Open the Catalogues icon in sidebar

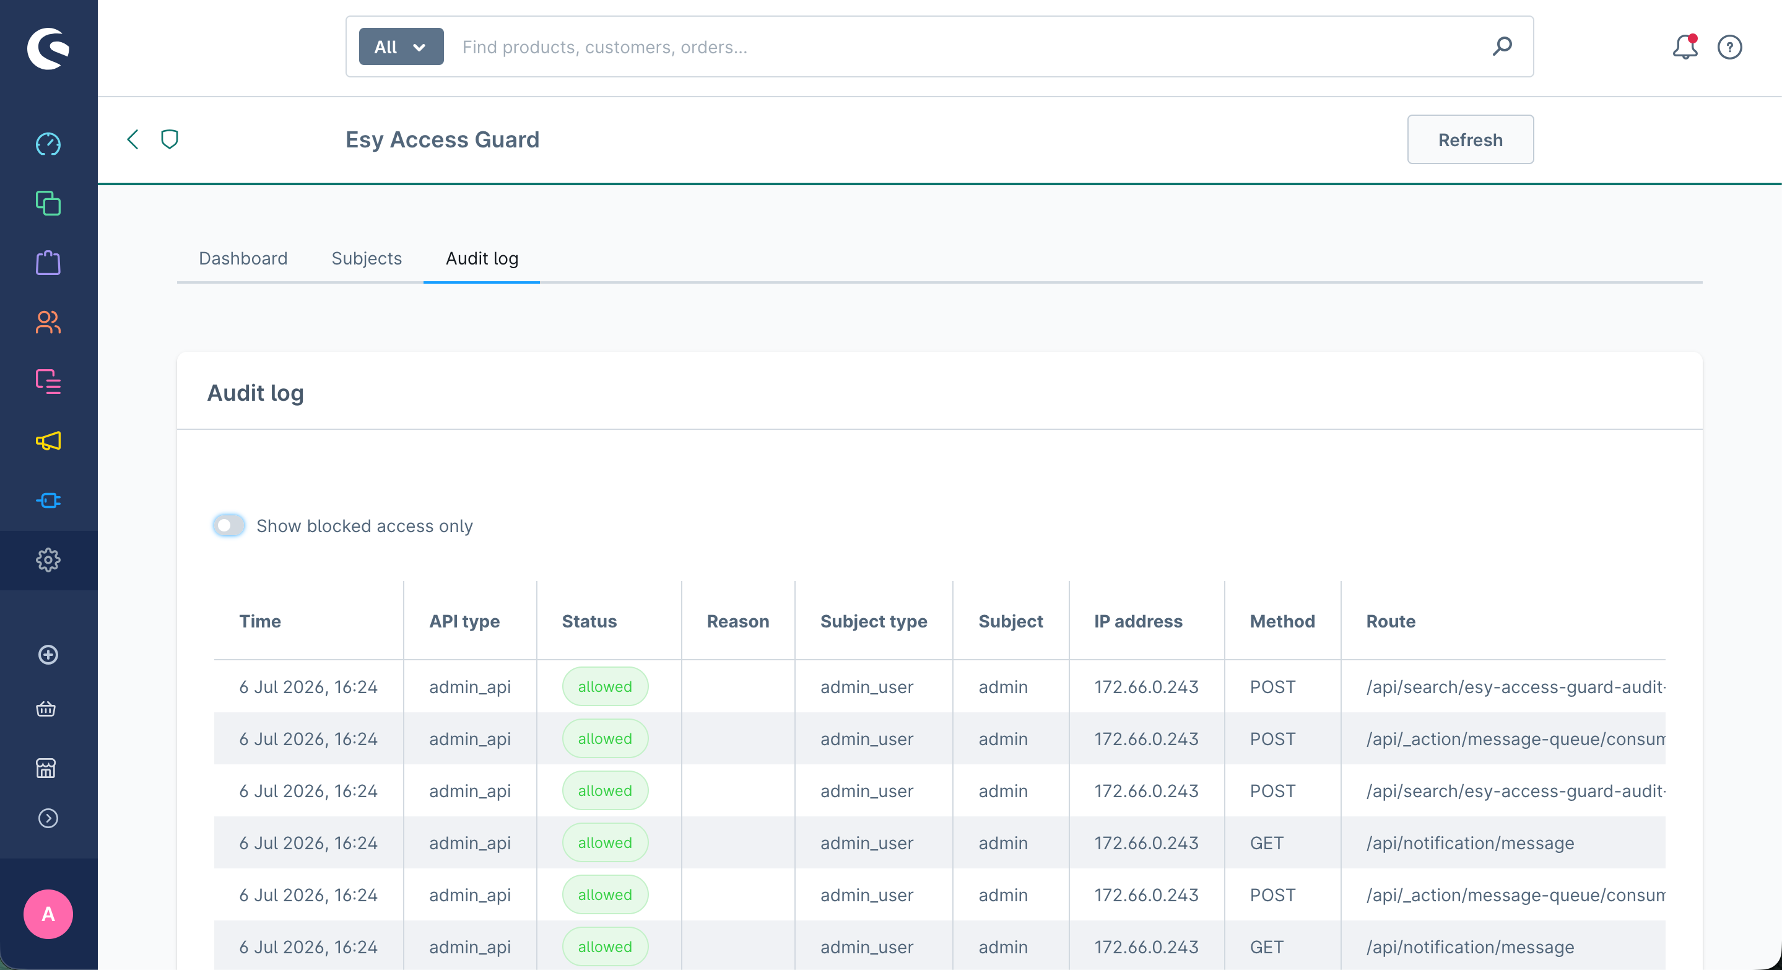click(x=48, y=203)
